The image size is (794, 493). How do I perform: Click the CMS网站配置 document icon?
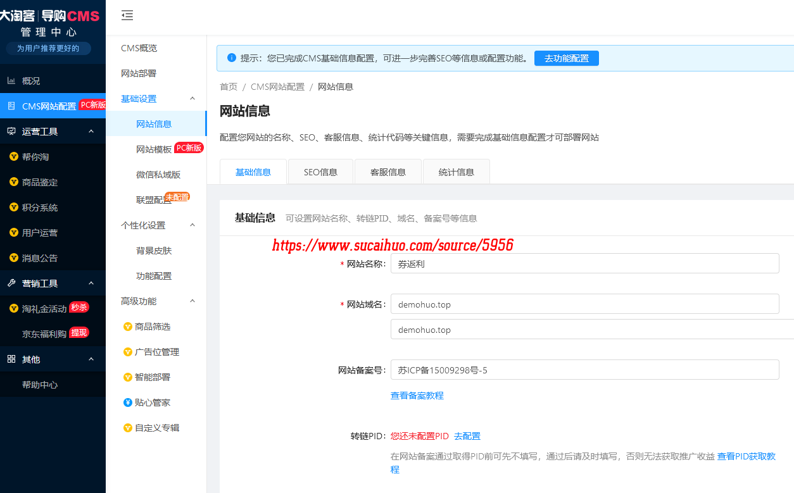point(11,106)
